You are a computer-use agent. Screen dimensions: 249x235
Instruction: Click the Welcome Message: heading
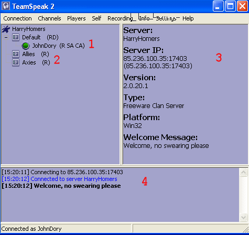click(x=160, y=137)
